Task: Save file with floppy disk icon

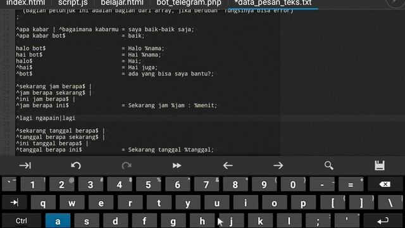Action: 380,165
